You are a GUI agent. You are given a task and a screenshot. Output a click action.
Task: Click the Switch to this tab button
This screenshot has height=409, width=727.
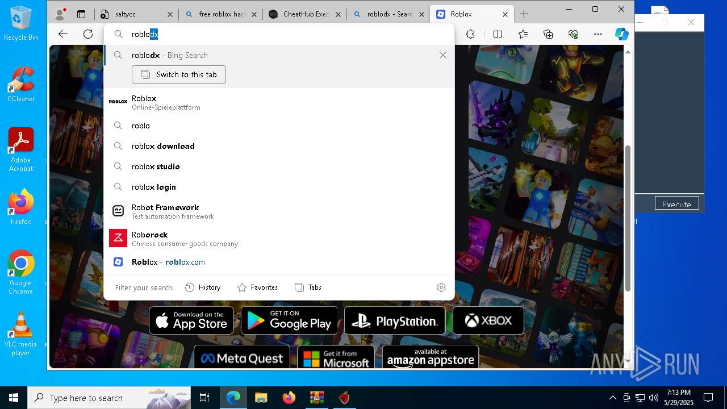pyautogui.click(x=179, y=74)
